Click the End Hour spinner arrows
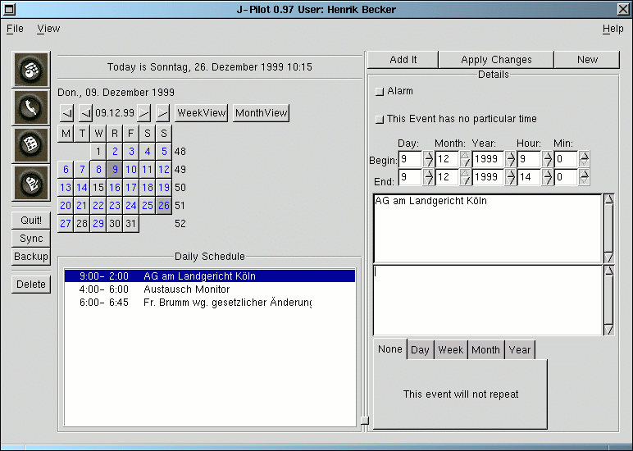The width and height of the screenshot is (633, 451). point(547,178)
